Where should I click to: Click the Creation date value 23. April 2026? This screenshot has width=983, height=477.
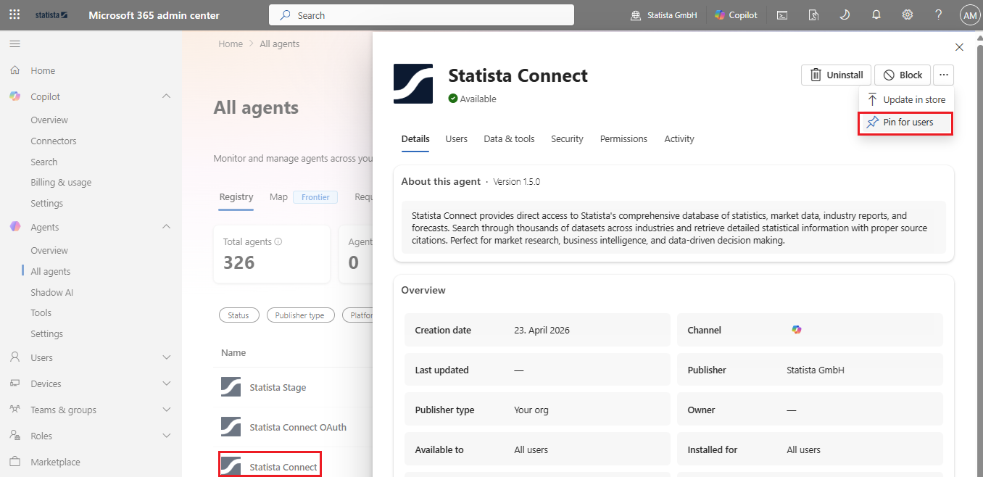[x=542, y=330]
